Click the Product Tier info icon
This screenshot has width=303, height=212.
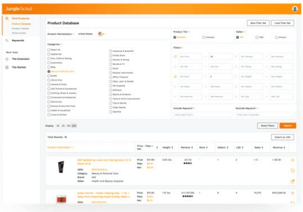[x=189, y=32]
